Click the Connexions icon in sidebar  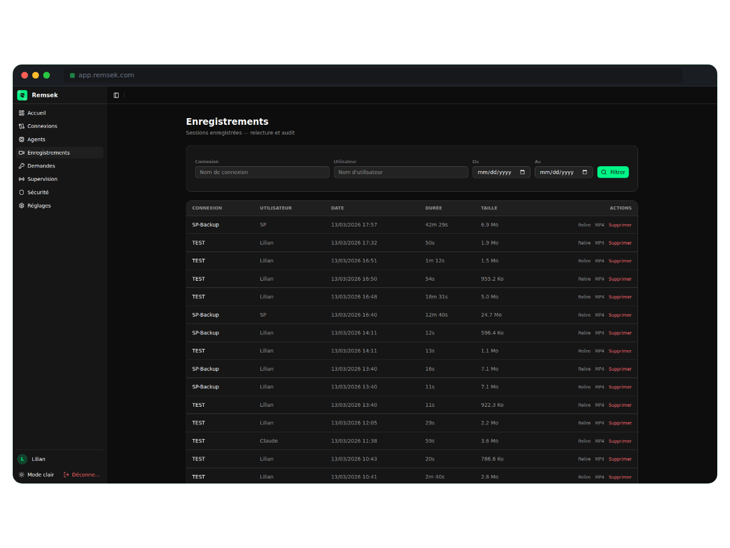coord(22,126)
